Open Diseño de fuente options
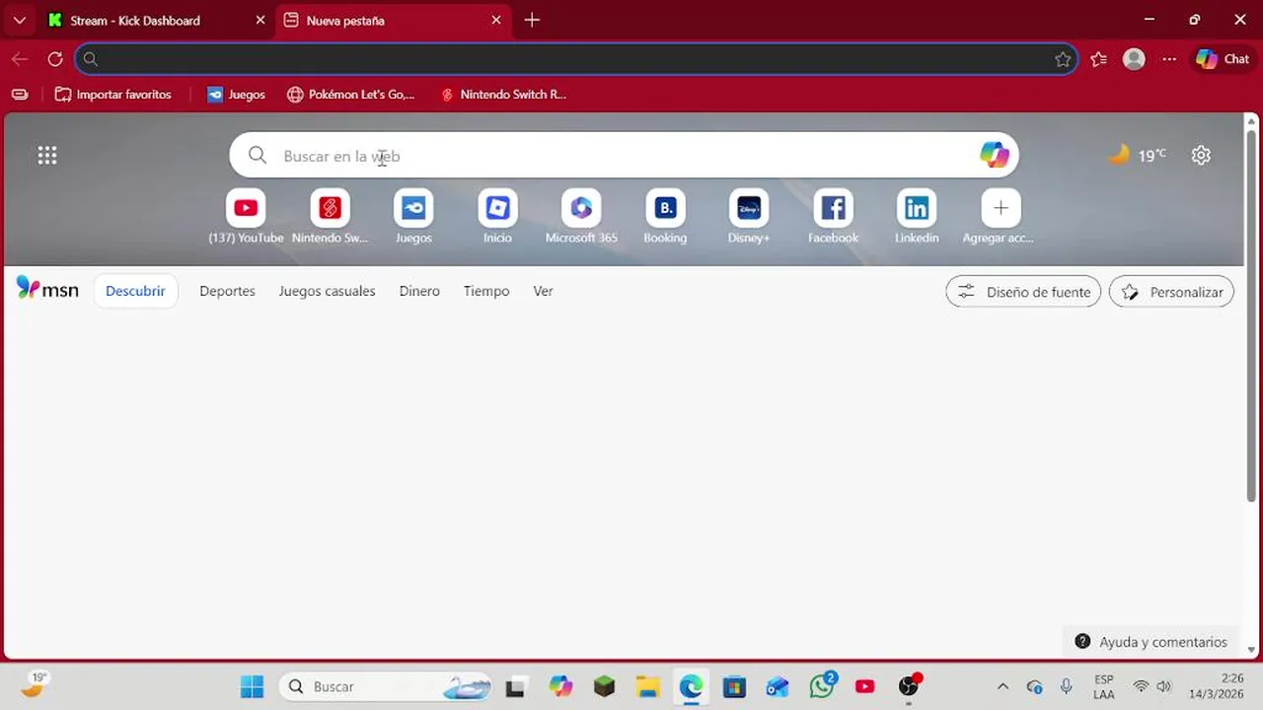1263x710 pixels. [x=1023, y=292]
